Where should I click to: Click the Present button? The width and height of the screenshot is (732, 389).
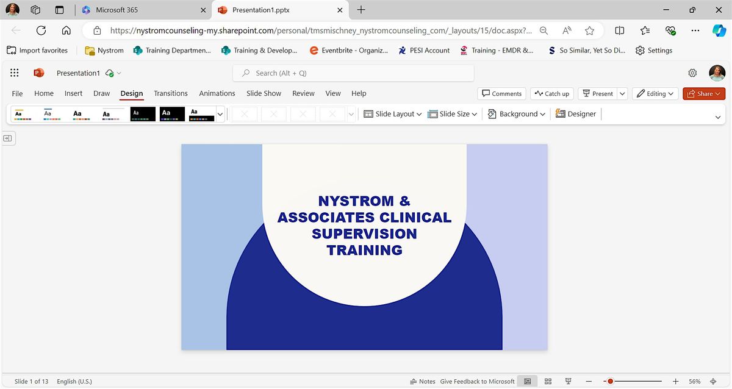point(597,94)
